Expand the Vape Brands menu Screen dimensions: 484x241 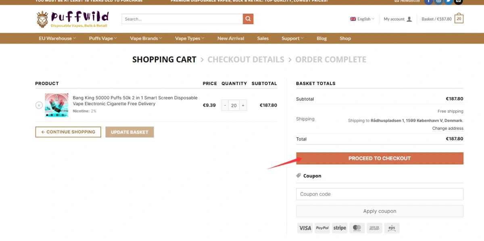[x=146, y=38]
